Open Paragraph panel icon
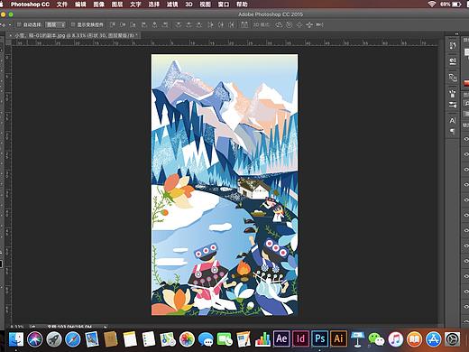Viewport: 469px width, 352px height. pyautogui.click(x=453, y=131)
